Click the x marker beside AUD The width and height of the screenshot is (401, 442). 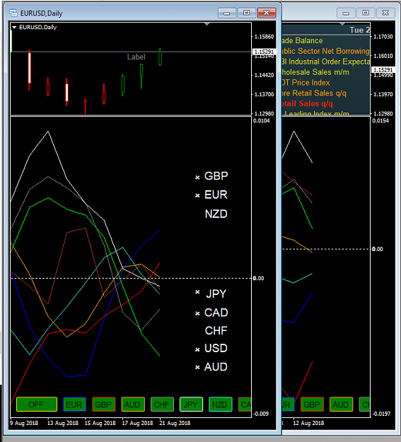pyautogui.click(x=197, y=367)
